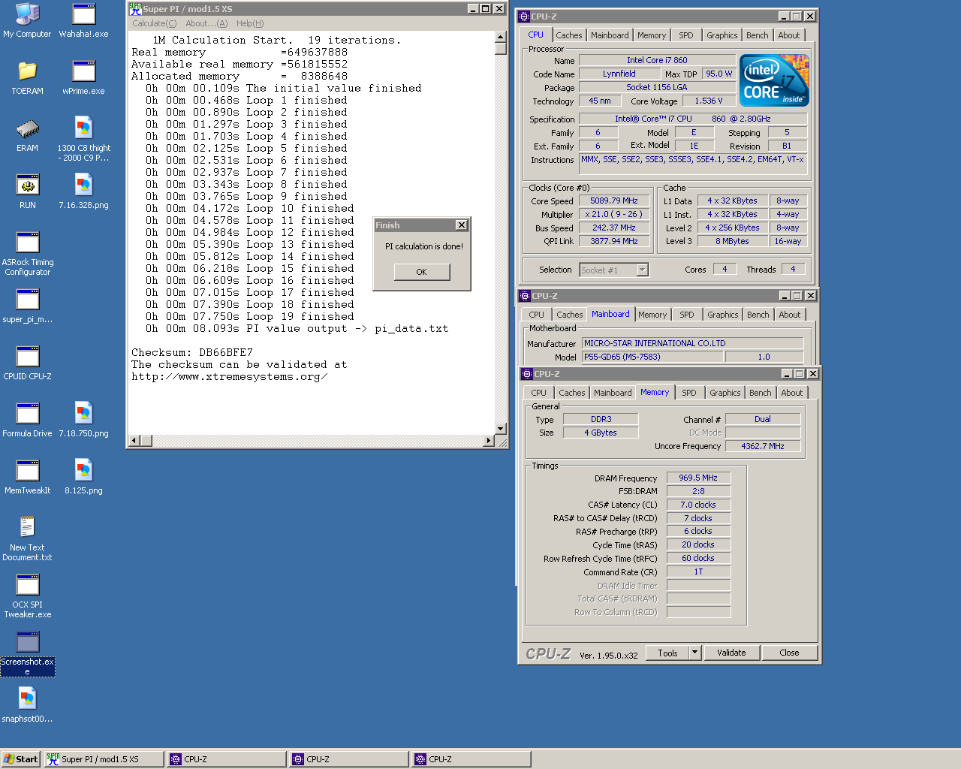Click the Checksum DB66BFE7 line
Image resolution: width=961 pixels, height=769 pixels.
tap(192, 352)
